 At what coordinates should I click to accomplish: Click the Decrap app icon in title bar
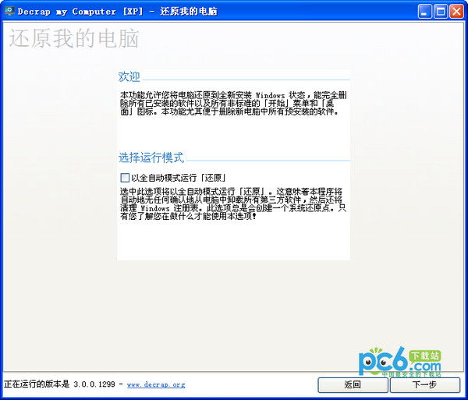tap(9, 12)
